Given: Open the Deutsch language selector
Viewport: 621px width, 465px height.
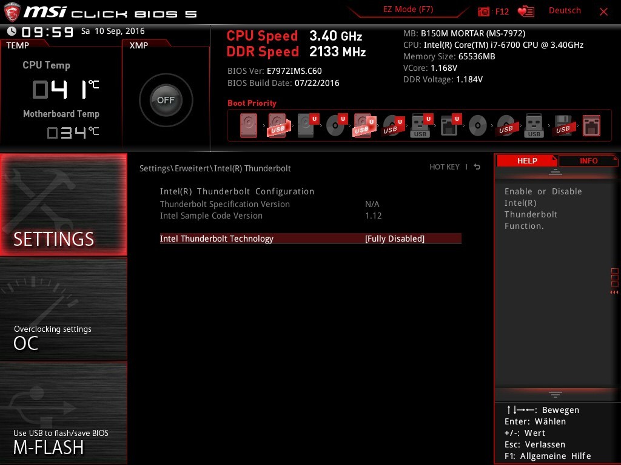Looking at the screenshot, I should (565, 11).
